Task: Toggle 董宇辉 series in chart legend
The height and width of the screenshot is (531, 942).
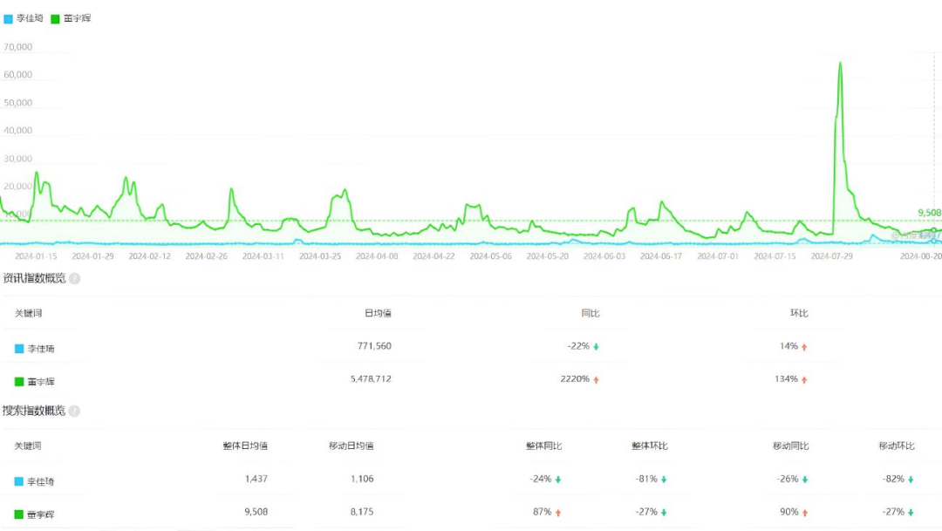Action: (72, 18)
